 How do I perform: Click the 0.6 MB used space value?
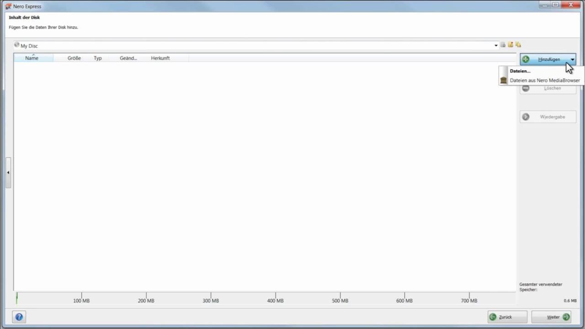point(570,301)
